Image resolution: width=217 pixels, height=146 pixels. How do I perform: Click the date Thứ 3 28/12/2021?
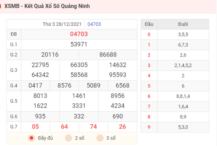(62, 24)
